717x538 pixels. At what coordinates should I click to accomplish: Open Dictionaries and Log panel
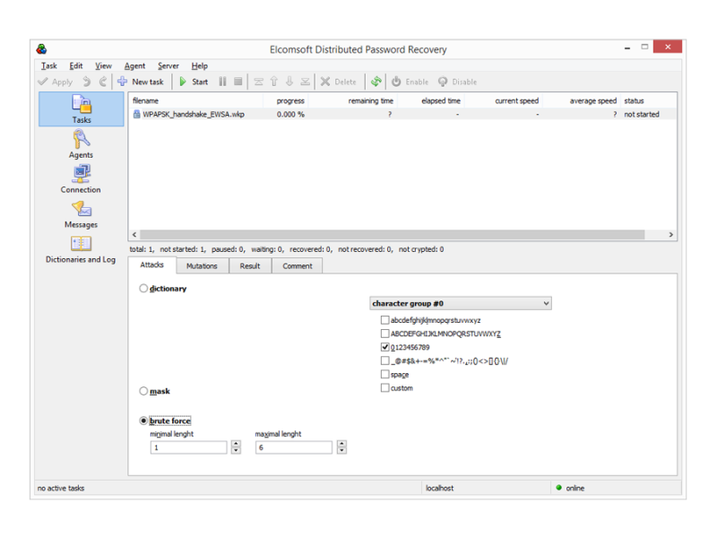coord(81,247)
